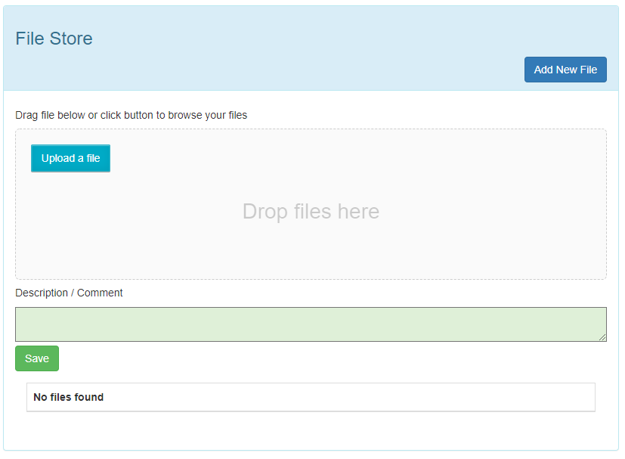Click the 'Drop files here' placeholder text
This screenshot has height=459, width=625.
click(311, 211)
